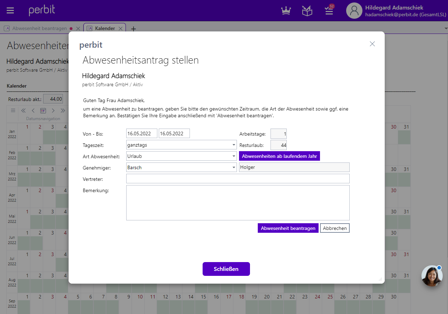This screenshot has width=448, height=314.
Task: Click Hildegard Adamschiek's profile avatar
Action: tap(354, 11)
